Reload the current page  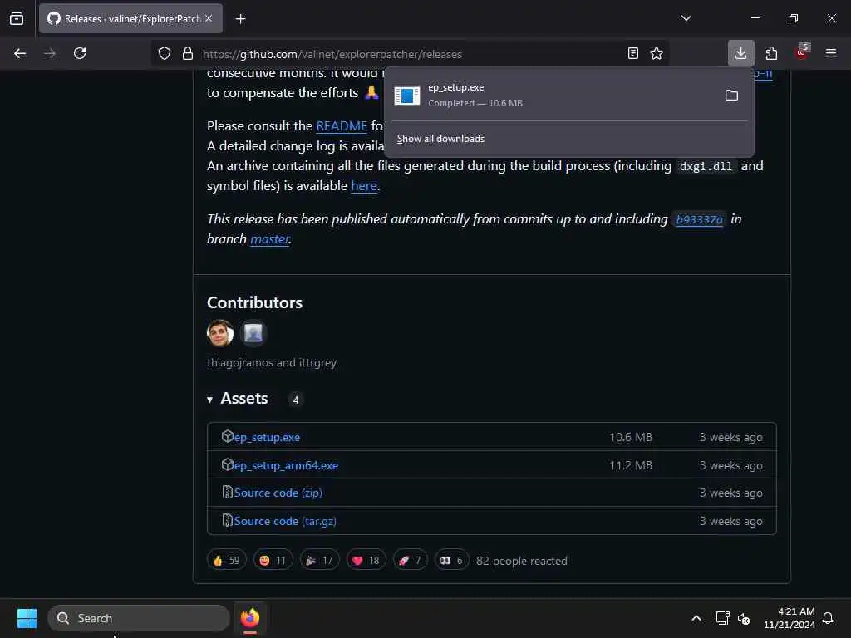(x=80, y=53)
